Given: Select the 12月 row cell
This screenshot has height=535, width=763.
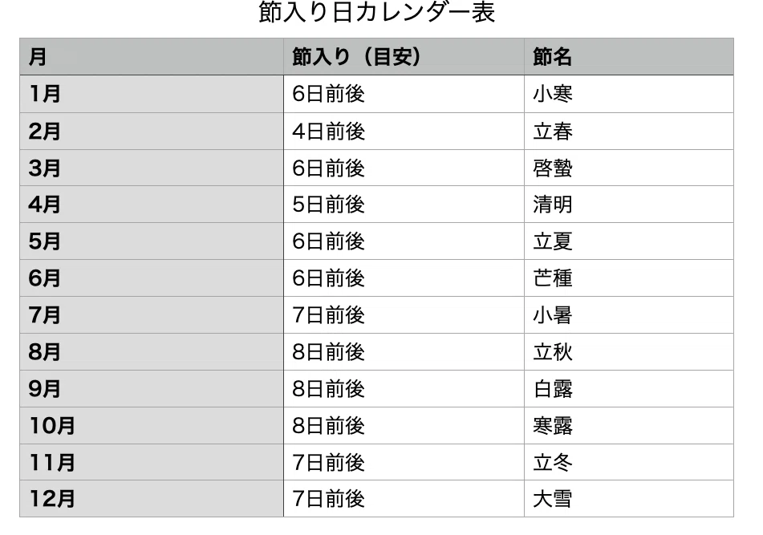Looking at the screenshot, I should pos(152,499).
